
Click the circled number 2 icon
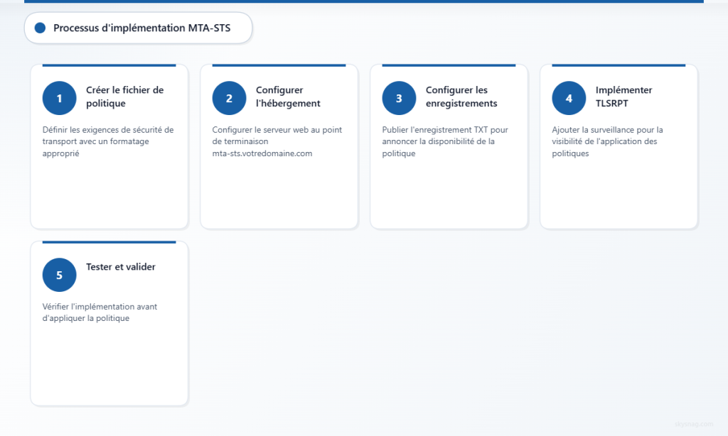(229, 98)
